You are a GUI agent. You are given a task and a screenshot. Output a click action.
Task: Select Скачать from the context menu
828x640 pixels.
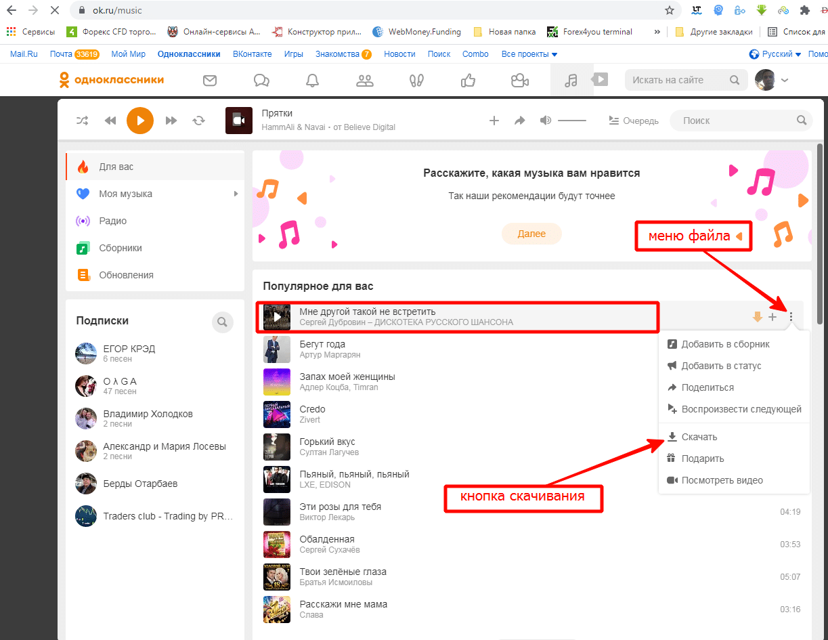pyautogui.click(x=699, y=437)
